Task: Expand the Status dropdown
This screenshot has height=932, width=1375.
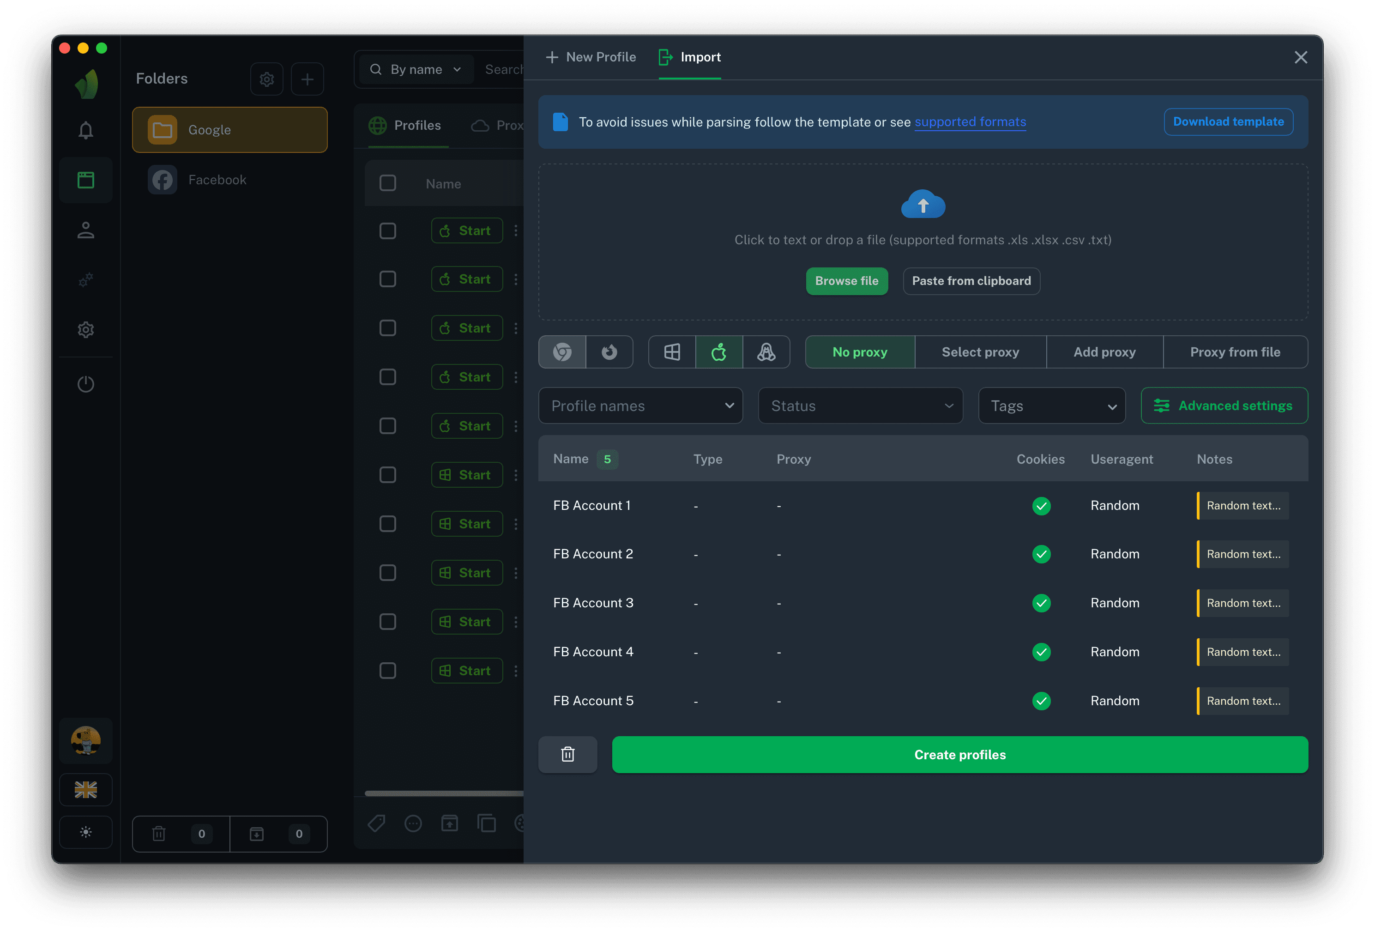Action: point(860,406)
